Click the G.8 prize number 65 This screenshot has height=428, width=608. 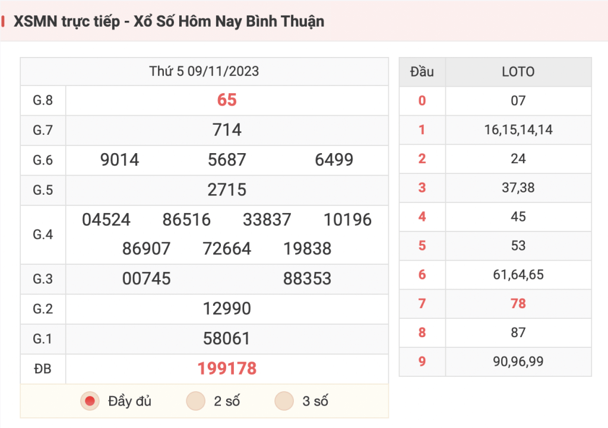[227, 100]
